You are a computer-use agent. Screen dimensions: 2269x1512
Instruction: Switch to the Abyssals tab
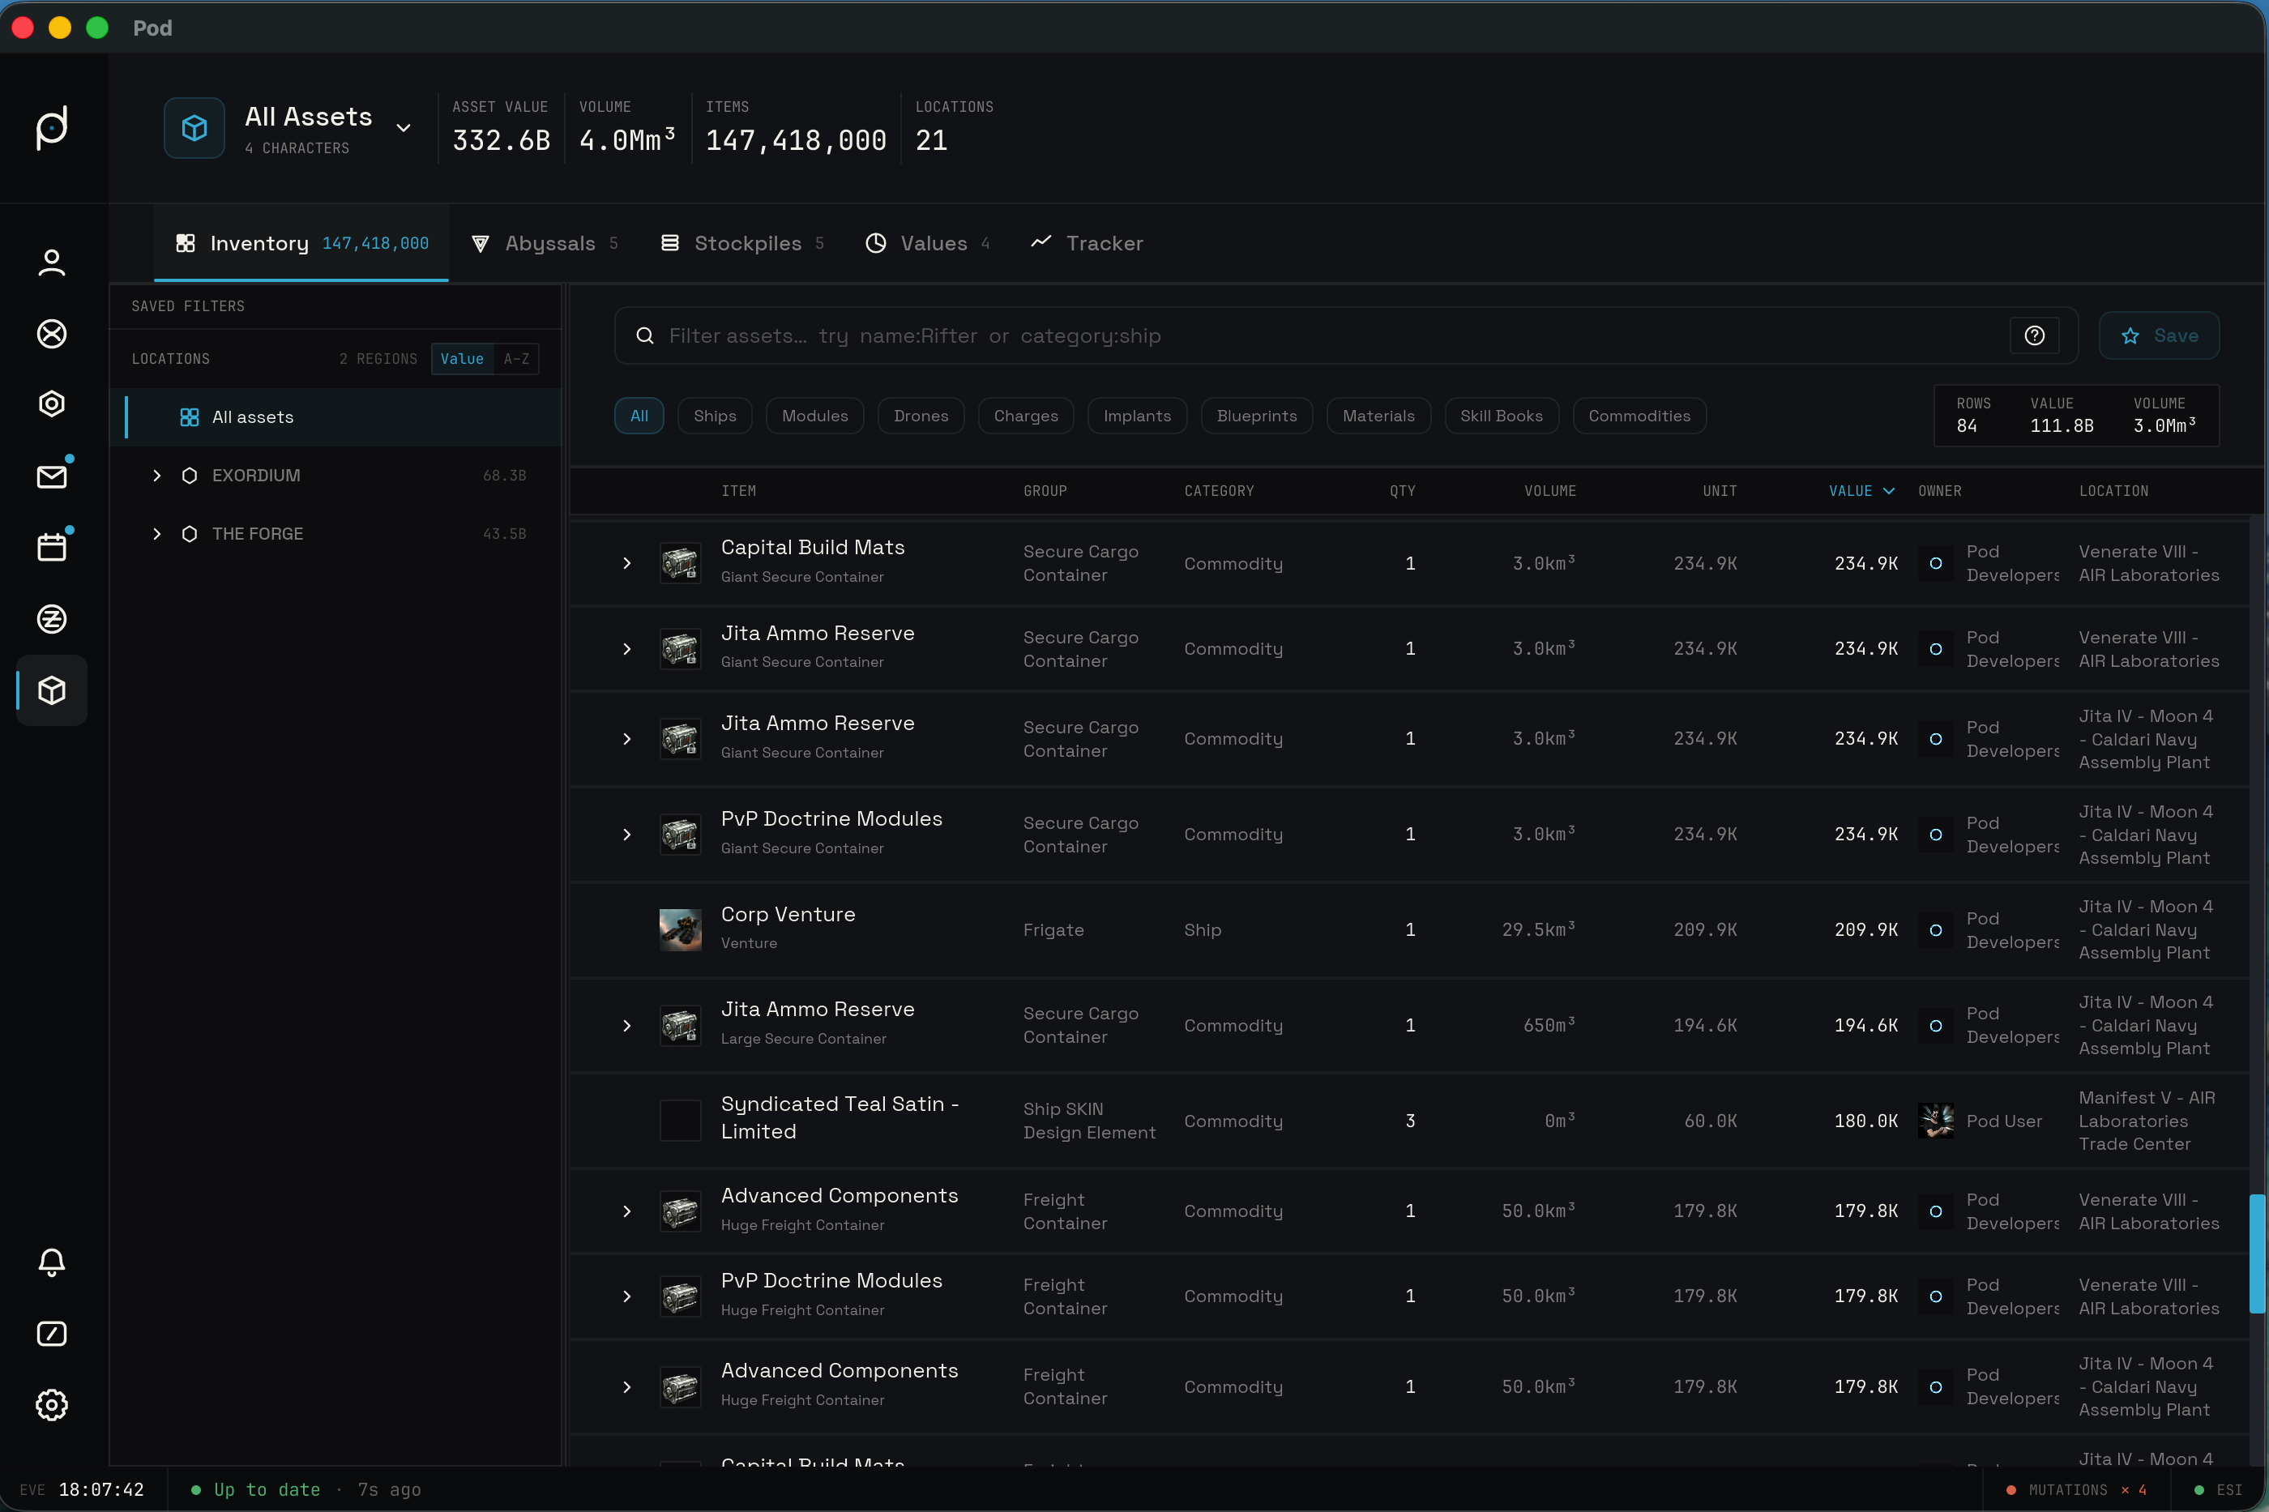click(x=545, y=243)
